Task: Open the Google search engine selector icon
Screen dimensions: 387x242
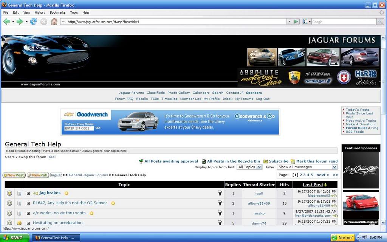Action: click(x=307, y=22)
